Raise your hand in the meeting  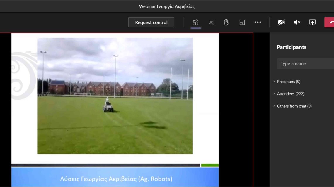tap(226, 22)
